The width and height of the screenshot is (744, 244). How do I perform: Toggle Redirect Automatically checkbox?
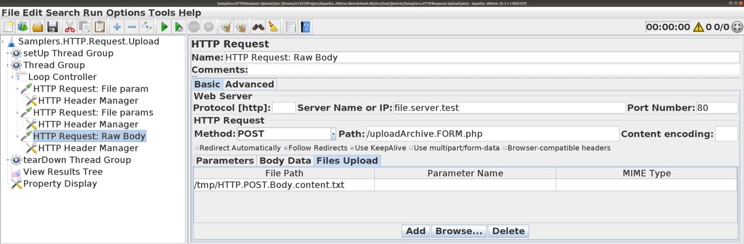pos(196,148)
